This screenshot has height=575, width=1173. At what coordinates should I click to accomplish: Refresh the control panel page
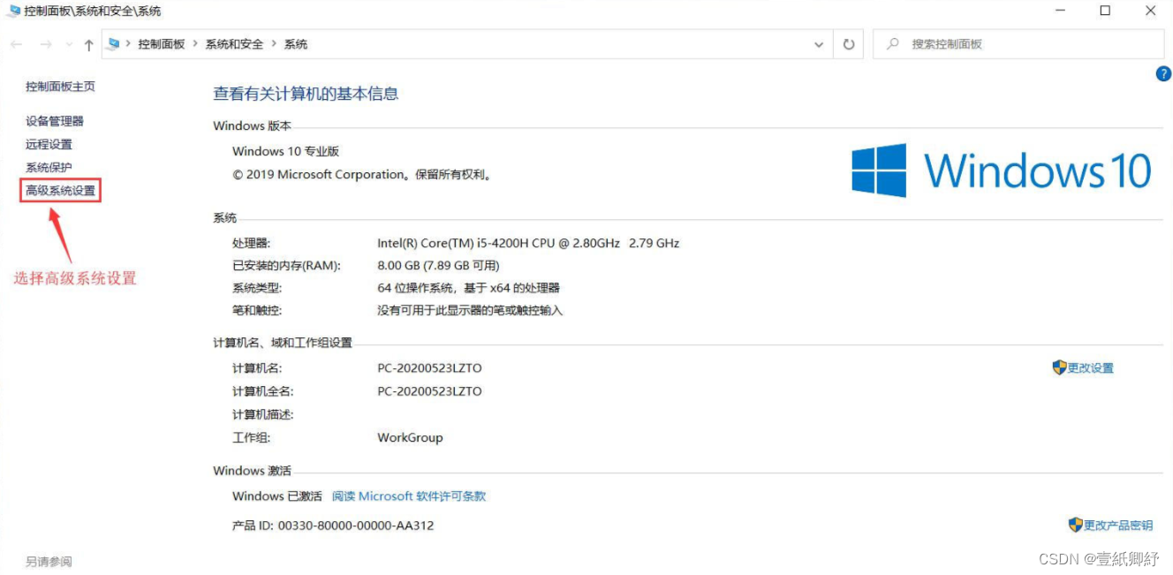(x=849, y=44)
